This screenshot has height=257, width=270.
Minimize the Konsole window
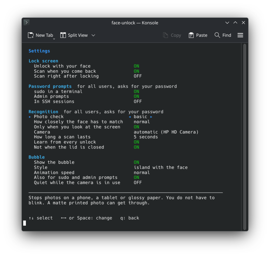[227, 23]
